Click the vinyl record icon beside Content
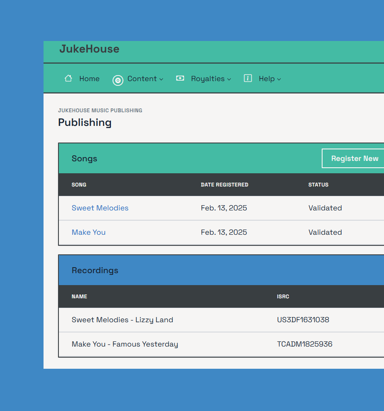This screenshot has width=384, height=411. click(x=118, y=80)
